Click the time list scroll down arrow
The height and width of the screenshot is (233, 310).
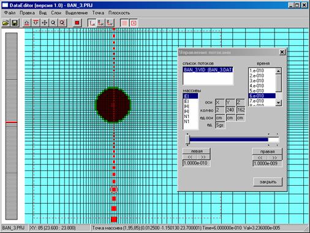(279, 102)
